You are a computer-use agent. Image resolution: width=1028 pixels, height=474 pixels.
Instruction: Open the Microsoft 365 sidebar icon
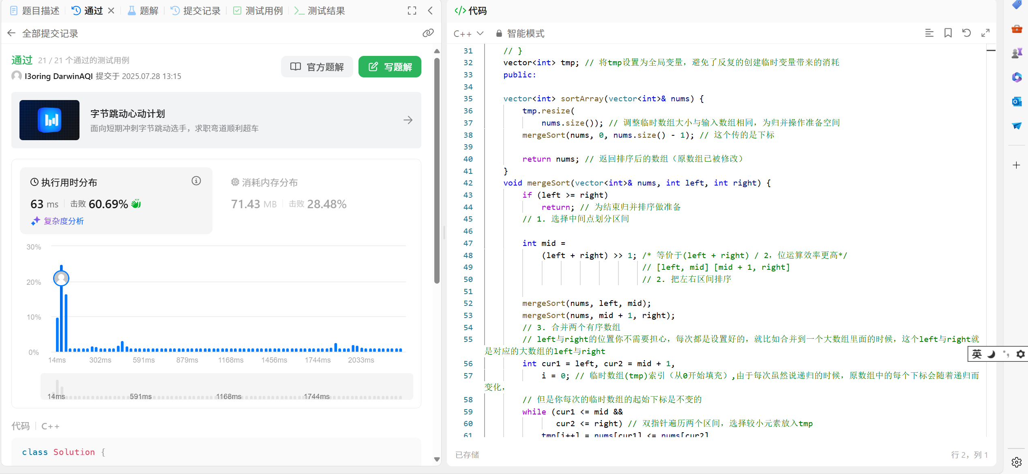(x=1017, y=77)
